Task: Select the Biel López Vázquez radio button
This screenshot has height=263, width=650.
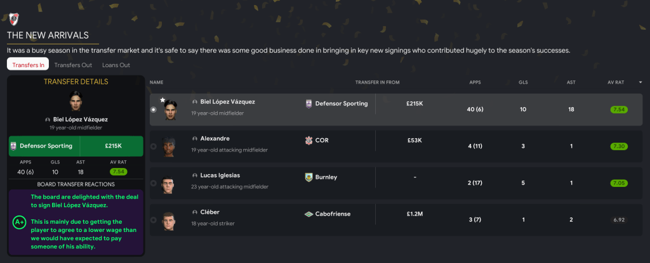Action: [153, 110]
